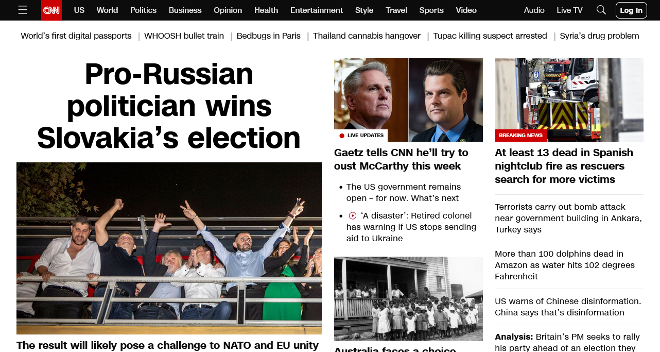Click the Breaking News red label
Screen dimensions: 660x352
tap(520, 136)
